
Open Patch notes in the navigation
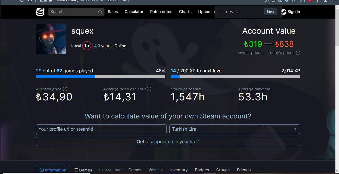point(161,12)
